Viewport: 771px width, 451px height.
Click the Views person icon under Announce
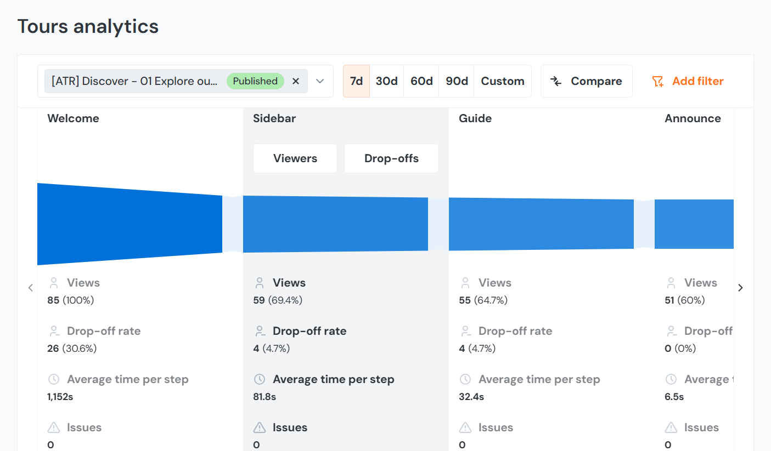(671, 283)
